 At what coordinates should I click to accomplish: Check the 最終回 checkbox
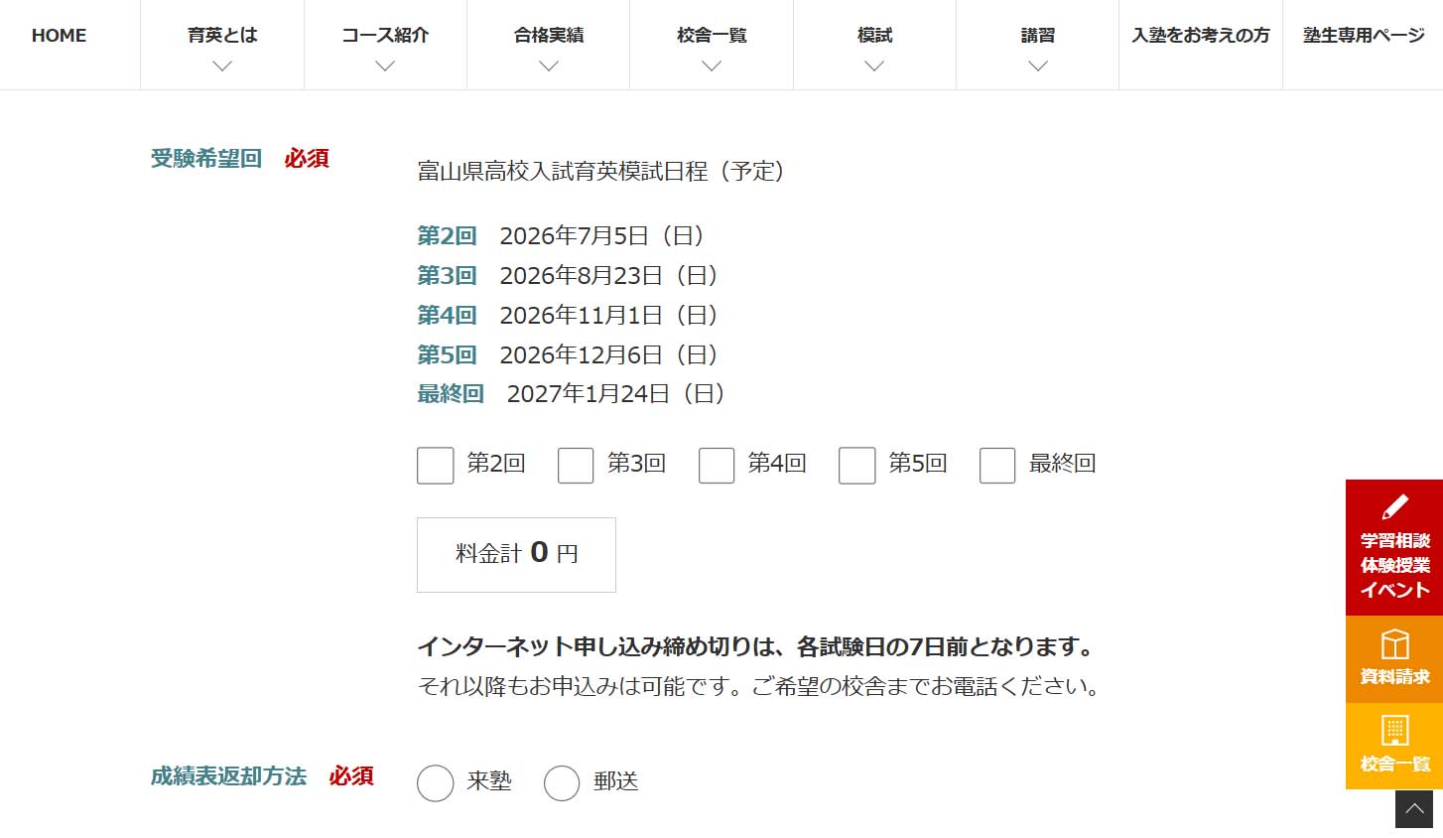pyautogui.click(x=997, y=465)
